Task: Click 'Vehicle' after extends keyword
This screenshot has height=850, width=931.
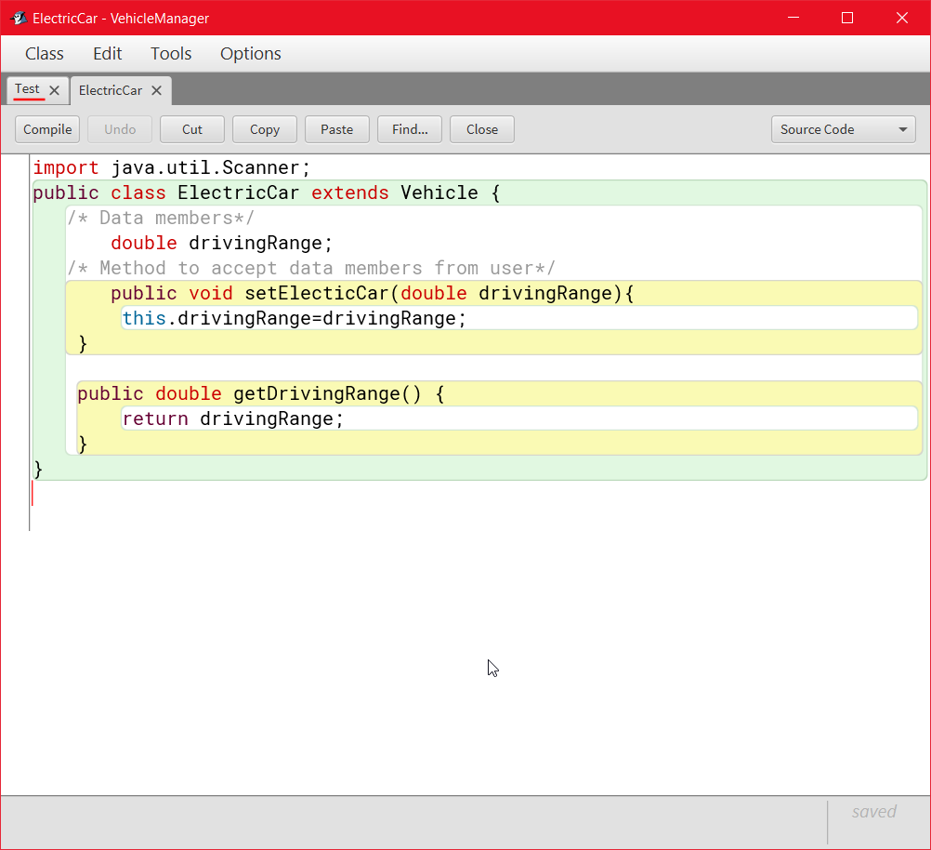Action: tap(439, 193)
